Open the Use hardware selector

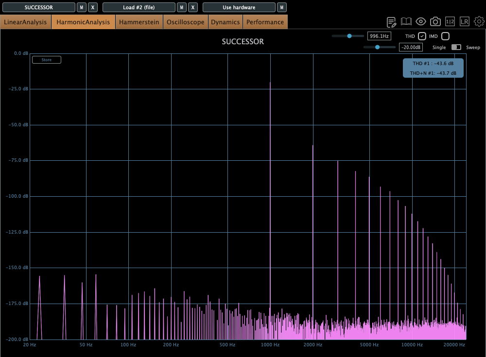(239, 7)
